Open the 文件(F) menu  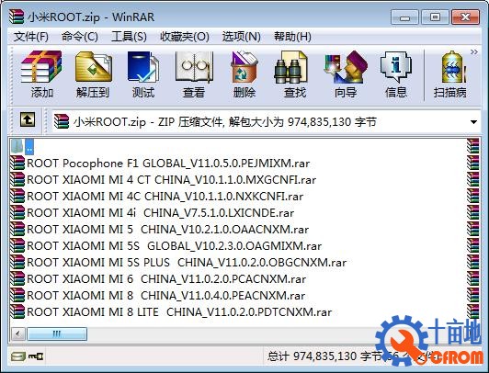coord(31,37)
